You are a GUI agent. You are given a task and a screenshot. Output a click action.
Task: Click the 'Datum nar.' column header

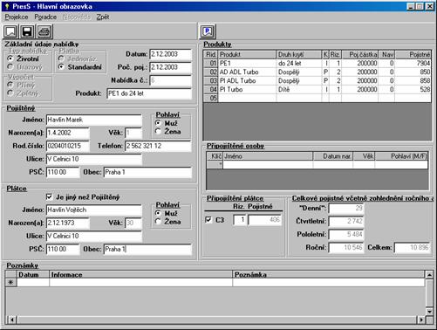(x=333, y=156)
